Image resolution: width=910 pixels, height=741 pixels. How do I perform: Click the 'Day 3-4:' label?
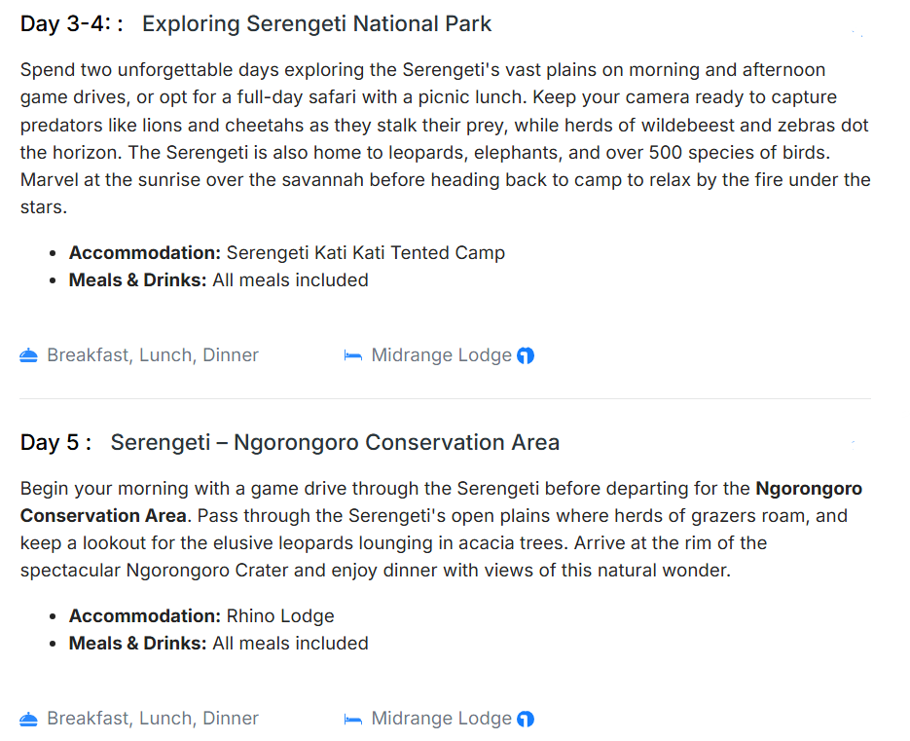(66, 24)
